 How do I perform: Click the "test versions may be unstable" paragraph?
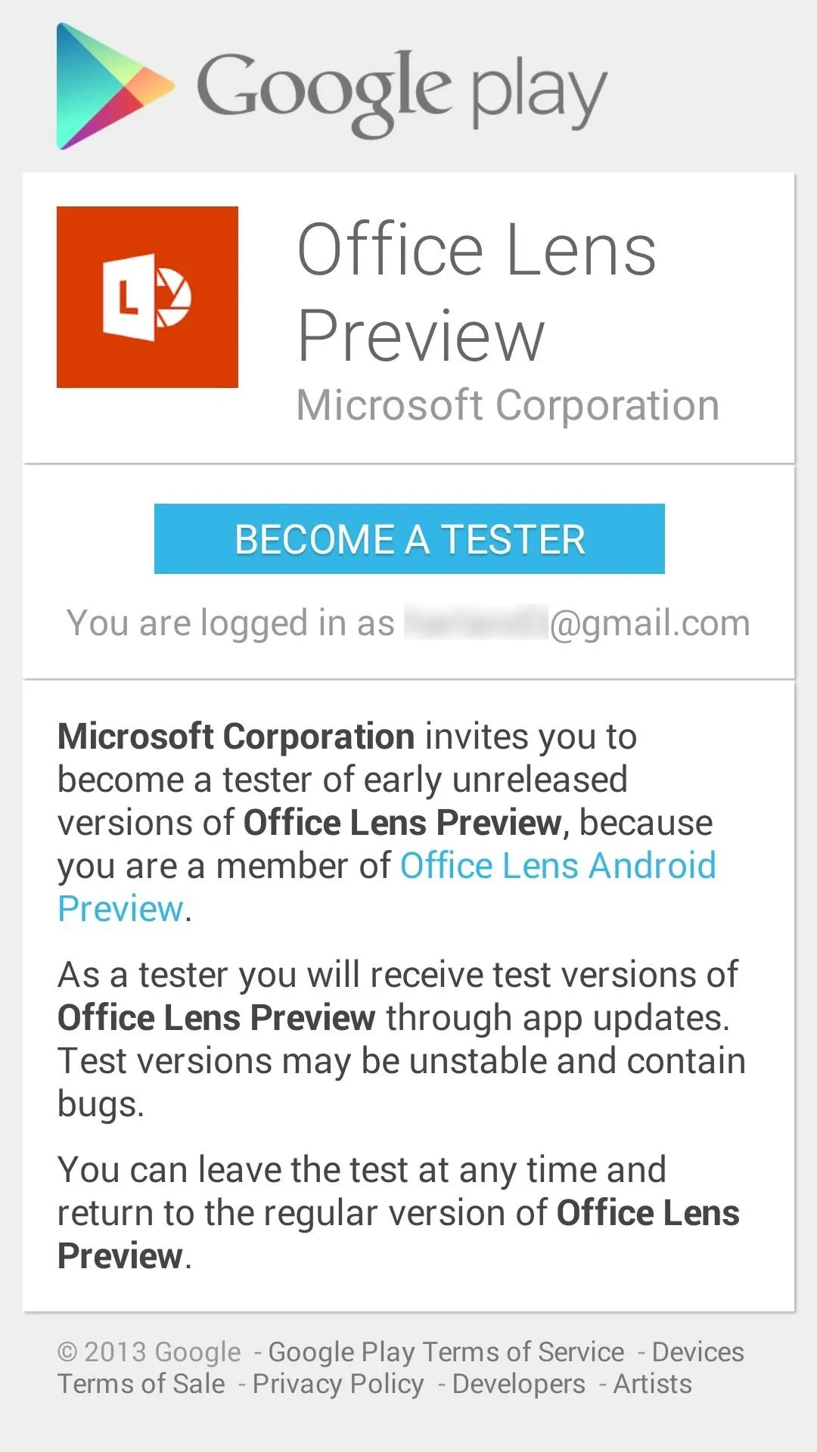(x=402, y=1039)
